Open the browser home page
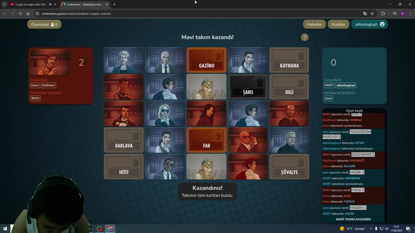The height and width of the screenshot is (233, 415). [x=28, y=14]
